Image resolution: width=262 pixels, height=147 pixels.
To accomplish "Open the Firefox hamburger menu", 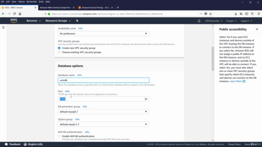I will 258,14.
